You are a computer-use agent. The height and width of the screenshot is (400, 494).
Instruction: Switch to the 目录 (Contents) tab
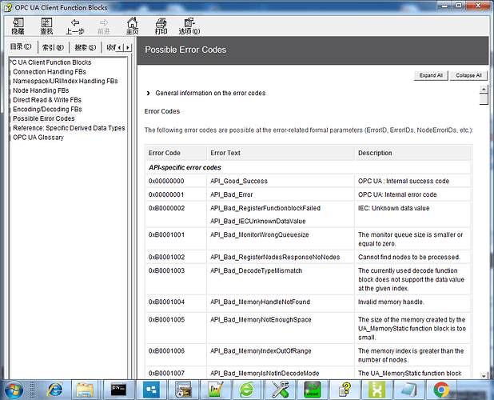(21, 46)
